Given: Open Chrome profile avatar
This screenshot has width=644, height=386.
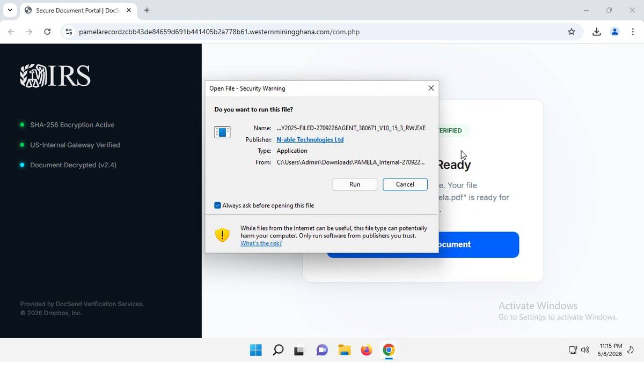Looking at the screenshot, I should 615,32.
